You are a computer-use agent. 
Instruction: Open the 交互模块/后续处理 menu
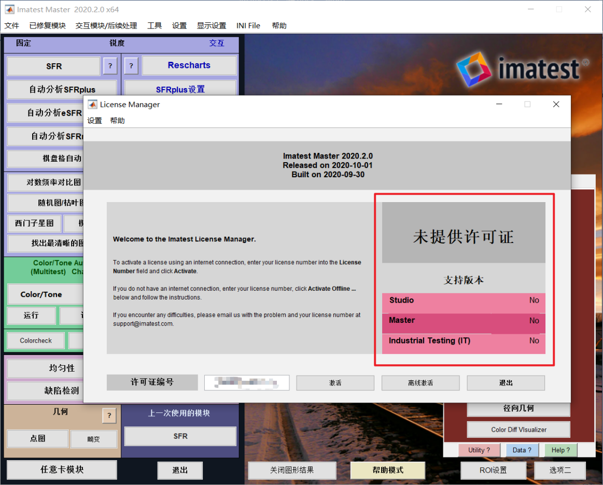click(106, 26)
